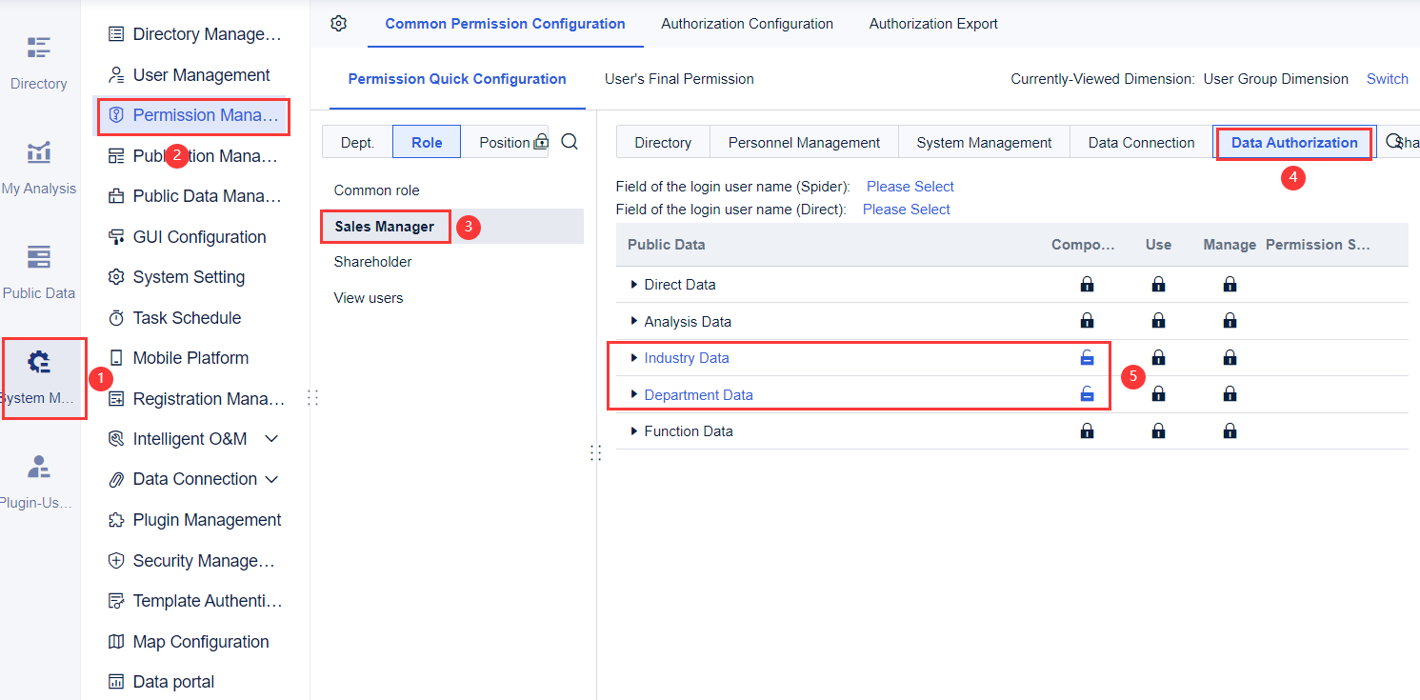1420x700 pixels.
Task: Unlock the Use permission for Direct Data
Action: pos(1158,284)
